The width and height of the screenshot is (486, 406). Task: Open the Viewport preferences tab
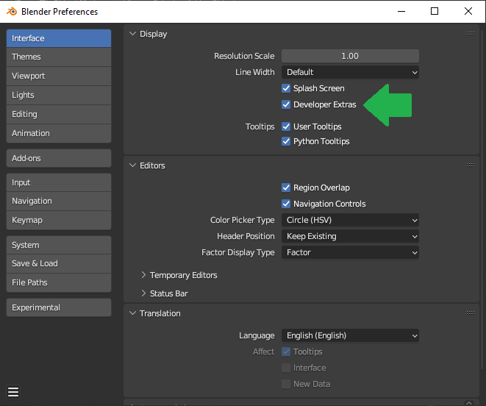pyautogui.click(x=59, y=76)
